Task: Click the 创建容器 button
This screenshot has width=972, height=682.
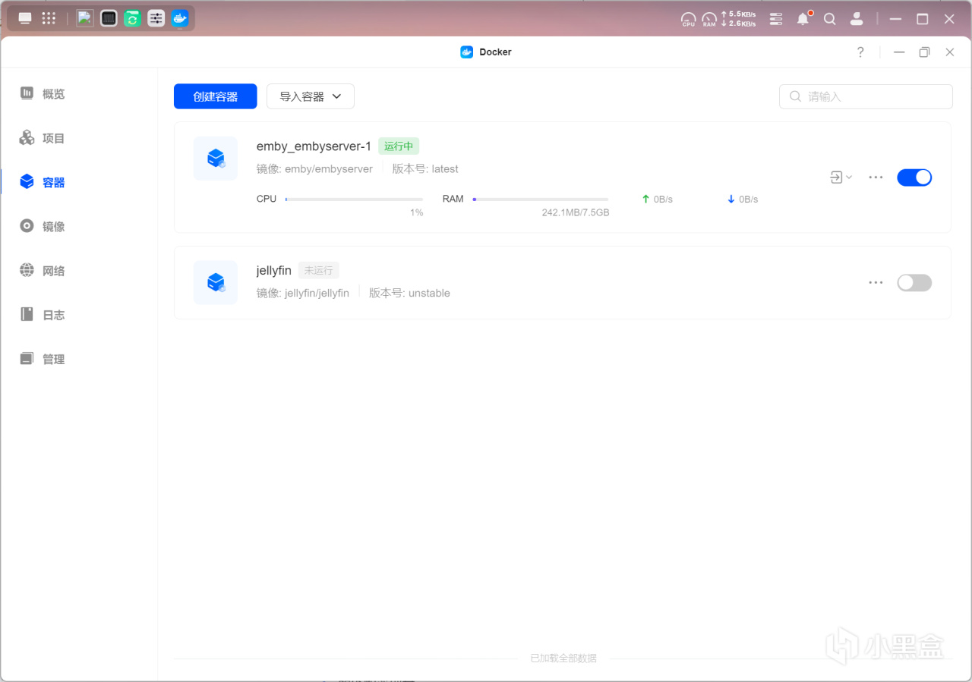Action: [216, 96]
